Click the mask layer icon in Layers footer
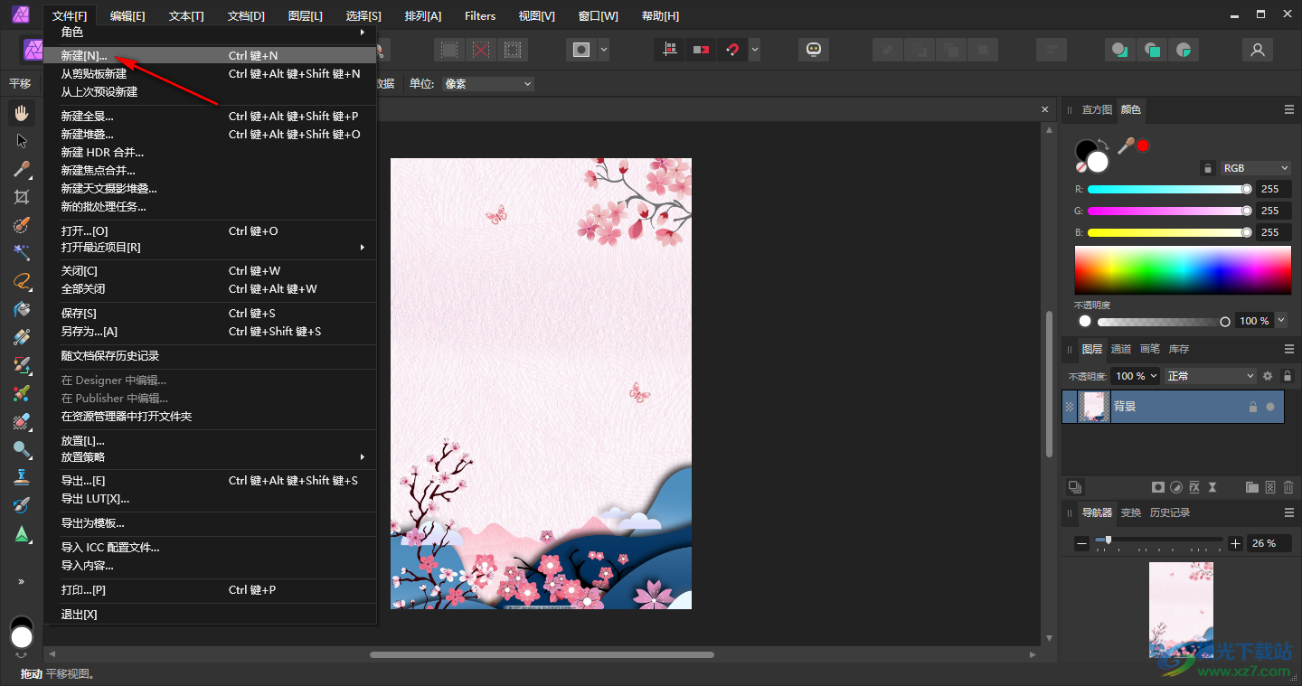Screen dimensions: 1302x686 point(1158,487)
